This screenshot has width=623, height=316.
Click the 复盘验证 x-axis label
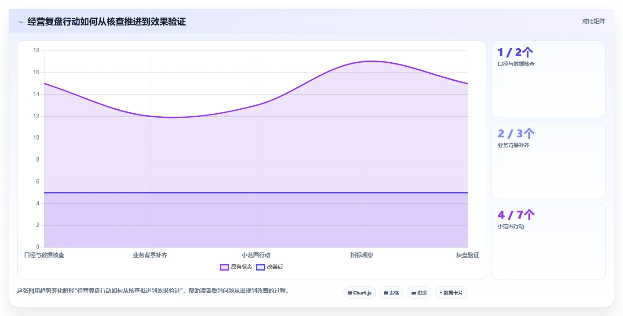click(468, 255)
